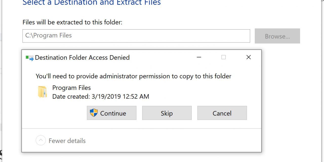
Task: Click the "Files will be extracted to this folder" label
Action: pos(72,22)
